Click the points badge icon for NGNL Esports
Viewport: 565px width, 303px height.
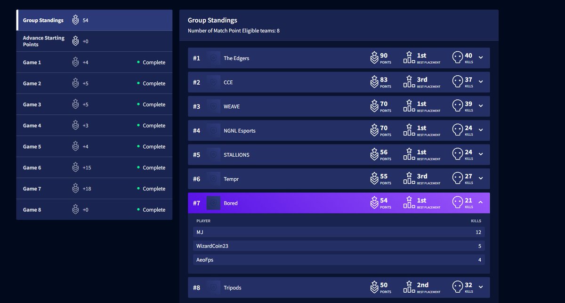374,130
